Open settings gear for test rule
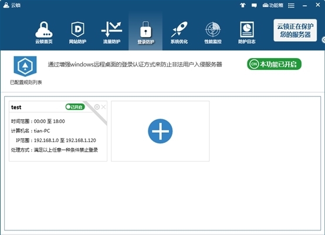The height and width of the screenshot is (235, 325). pos(97,107)
